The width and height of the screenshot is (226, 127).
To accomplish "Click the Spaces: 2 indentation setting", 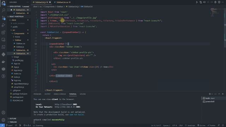I will coord(167,126).
